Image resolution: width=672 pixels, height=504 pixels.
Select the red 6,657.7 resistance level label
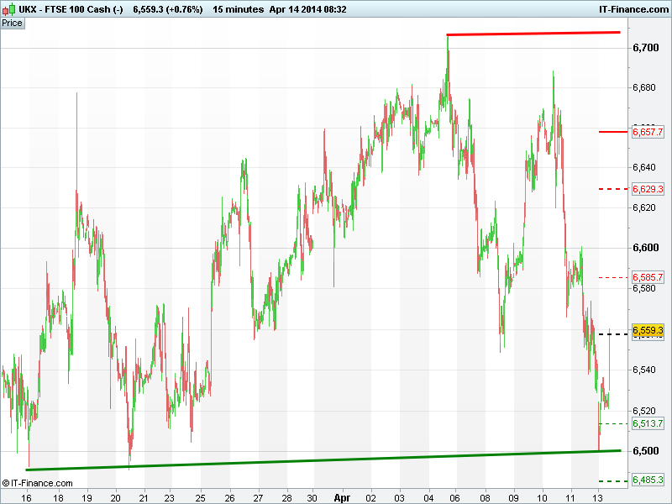pyautogui.click(x=648, y=133)
